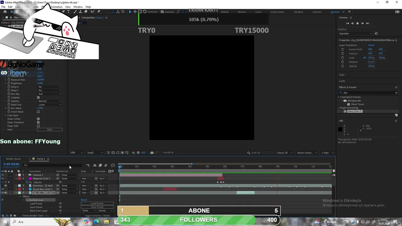
Task: Mute audio of Downloa...2).mp4 layer
Action: click(x=6, y=186)
